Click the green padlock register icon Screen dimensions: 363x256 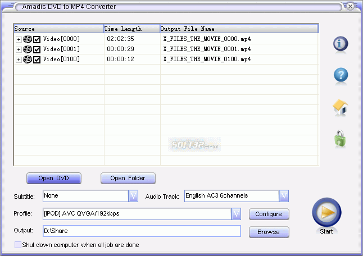coord(340,139)
